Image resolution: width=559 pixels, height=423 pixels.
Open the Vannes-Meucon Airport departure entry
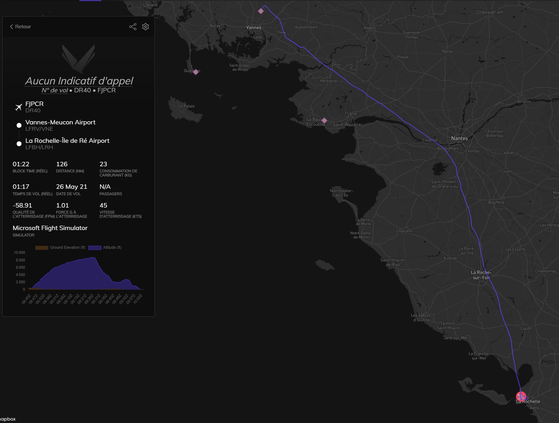[60, 122]
